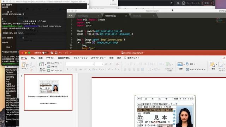Click the license card image on slide
The image size is (226, 127).
pos(165,111)
